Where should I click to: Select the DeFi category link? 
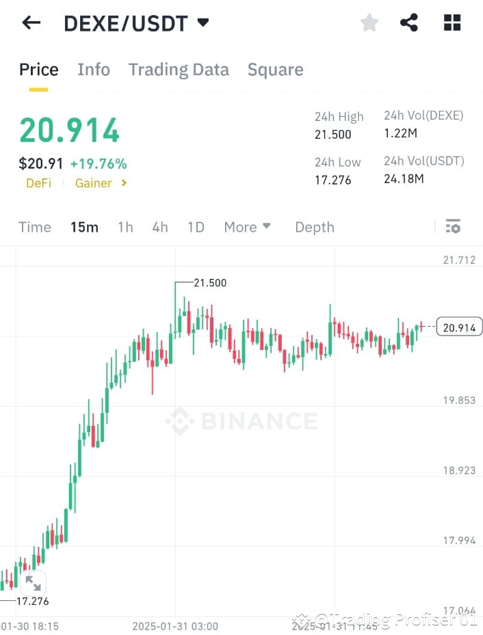pyautogui.click(x=38, y=183)
